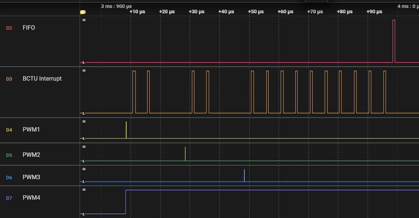Click the D6 channel identifier
This screenshot has height=218, width=419.
tap(9, 177)
